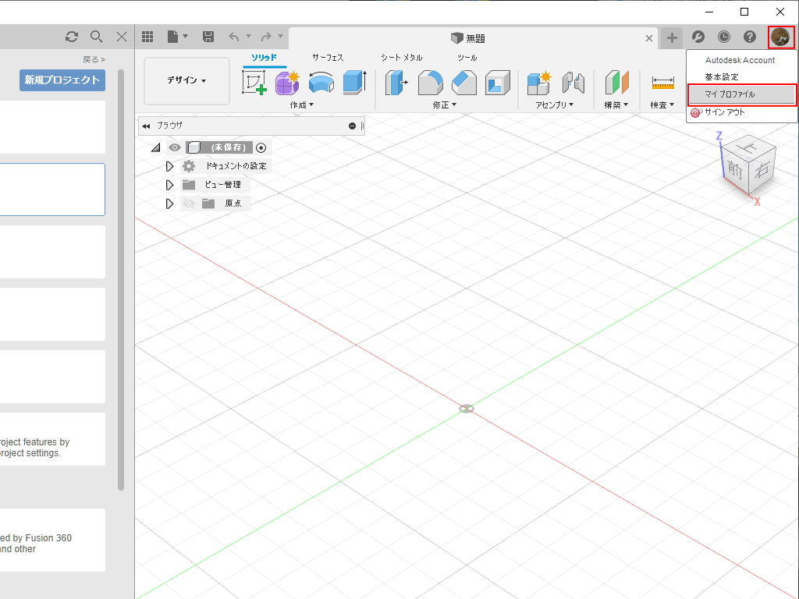Select the blue-outlined project card
This screenshot has height=599, width=799.
52,190
